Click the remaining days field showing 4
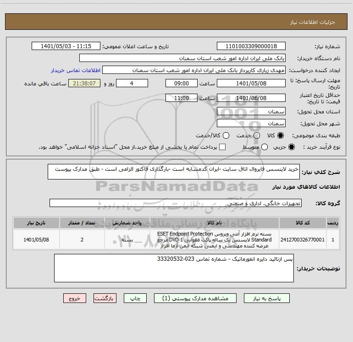353x342 pixels. pyautogui.click(x=132, y=83)
